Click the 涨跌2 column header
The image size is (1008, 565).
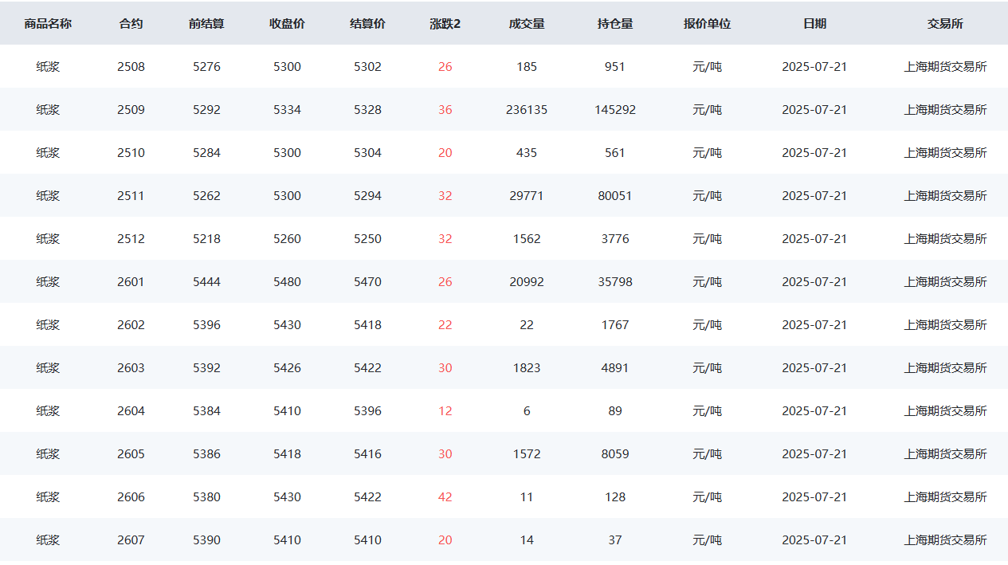(445, 24)
